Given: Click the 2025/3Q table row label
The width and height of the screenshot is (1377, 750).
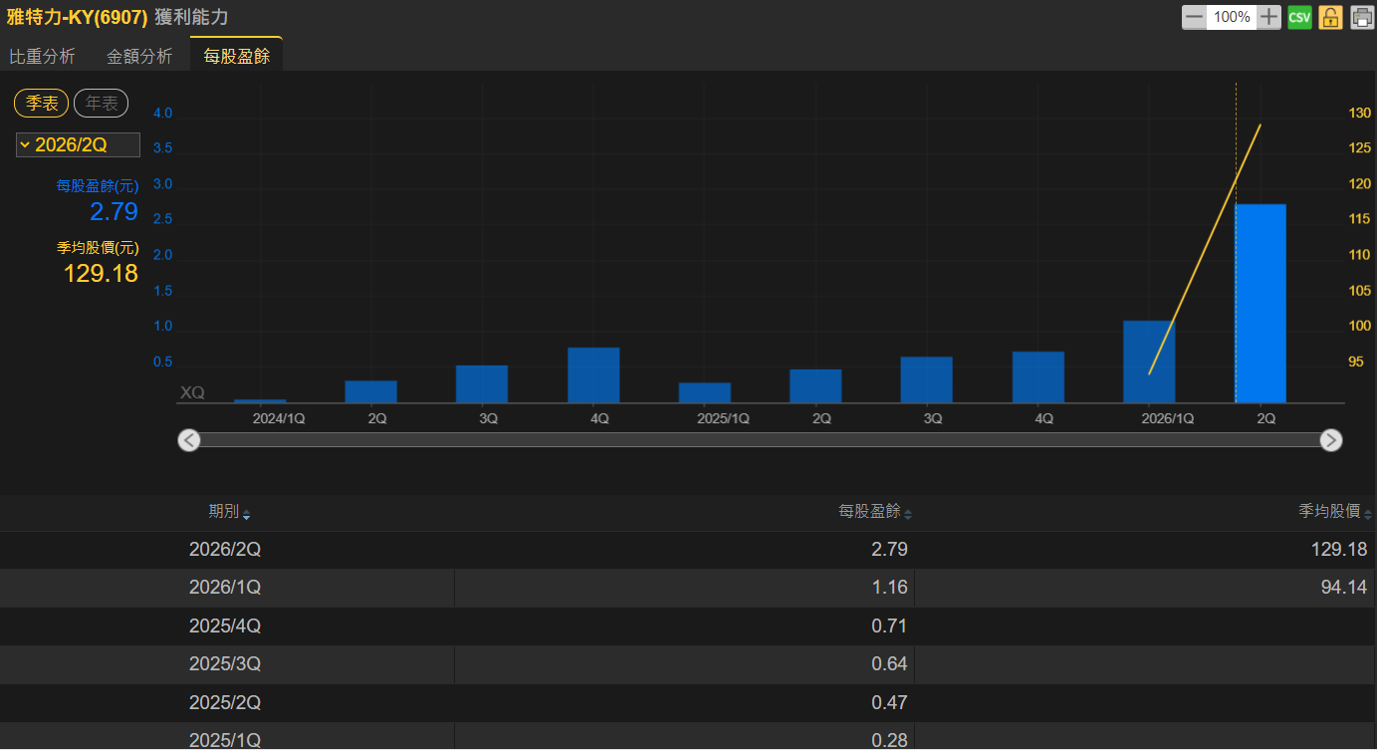Looking at the screenshot, I should coord(225,664).
